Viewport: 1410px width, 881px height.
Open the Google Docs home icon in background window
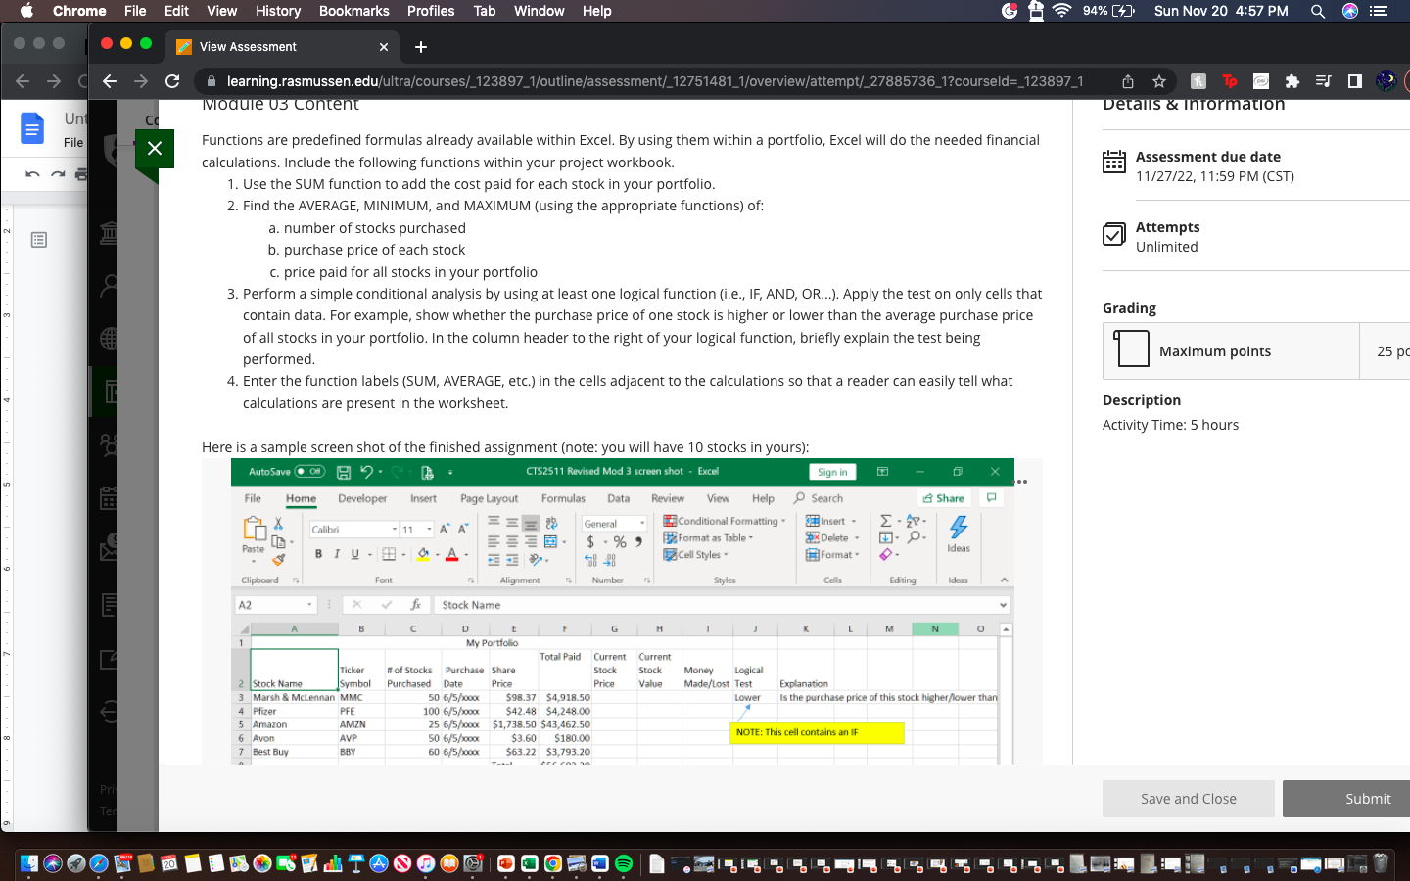pos(32,128)
